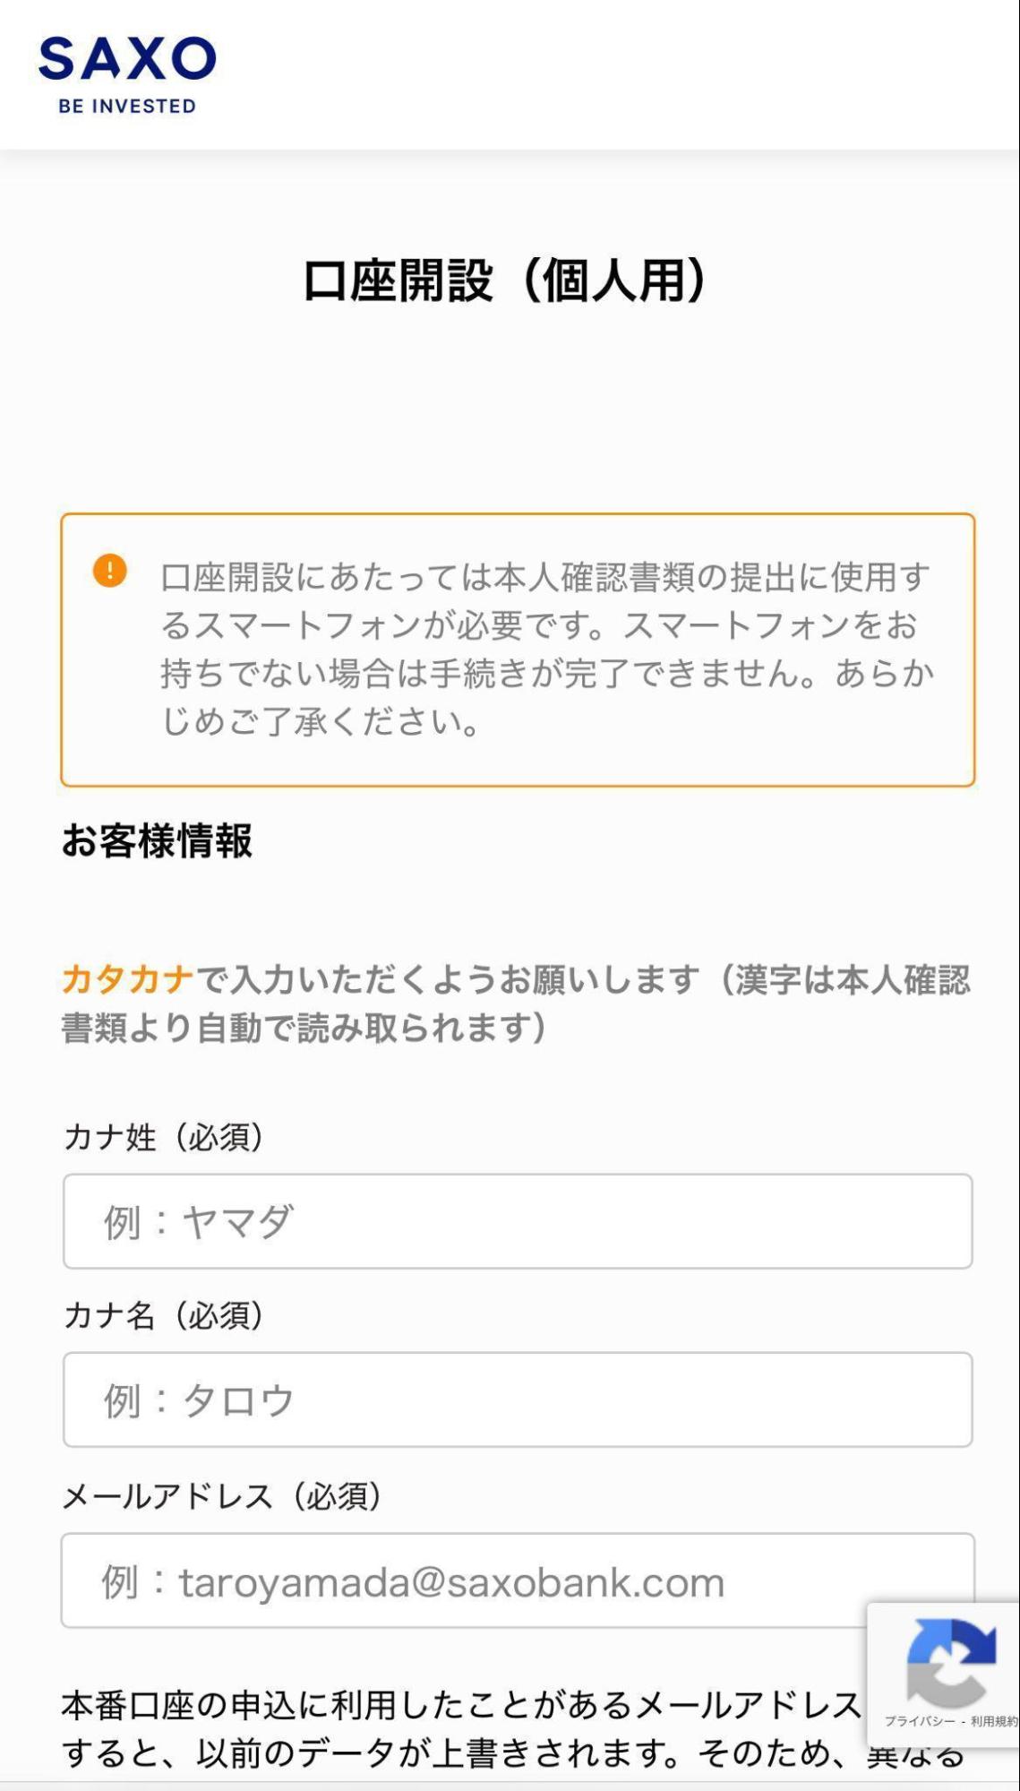Image resolution: width=1020 pixels, height=1791 pixels.
Task: Click the メールアドレス（必須） field label
Action: tap(222, 1495)
